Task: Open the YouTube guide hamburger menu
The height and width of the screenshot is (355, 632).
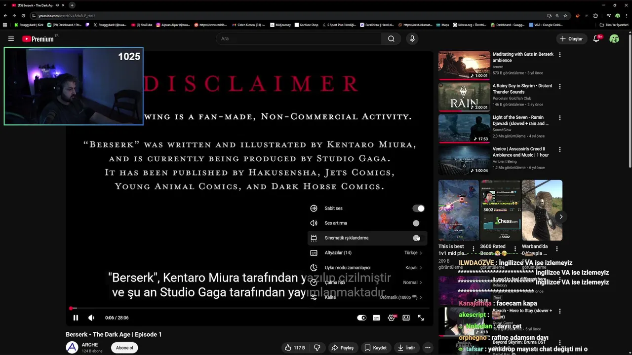Action: [x=11, y=39]
